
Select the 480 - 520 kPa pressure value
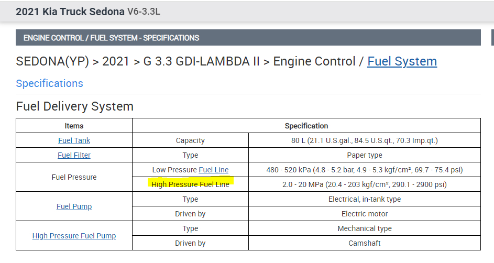tap(364, 170)
